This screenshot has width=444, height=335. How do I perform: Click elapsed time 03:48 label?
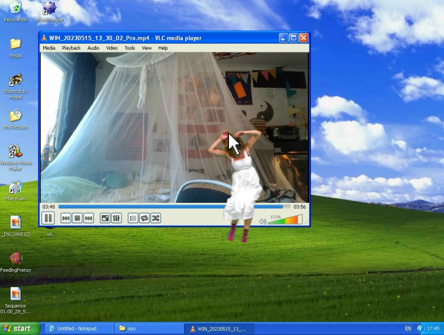48,207
